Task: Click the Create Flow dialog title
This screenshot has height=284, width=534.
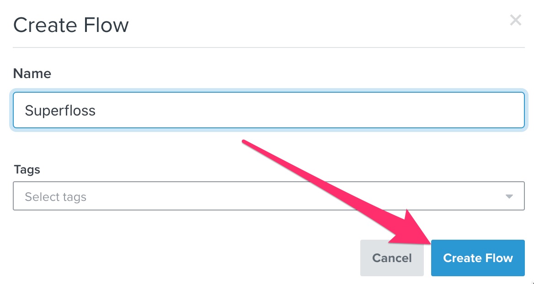Action: pyautogui.click(x=71, y=25)
